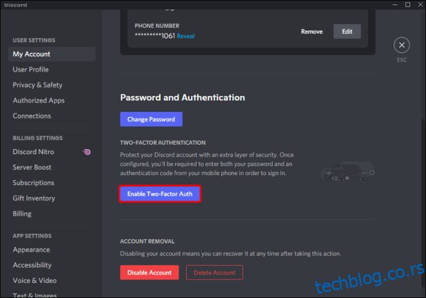This screenshot has height=298, width=426.
Task: Open My Account settings
Action: coord(52,54)
